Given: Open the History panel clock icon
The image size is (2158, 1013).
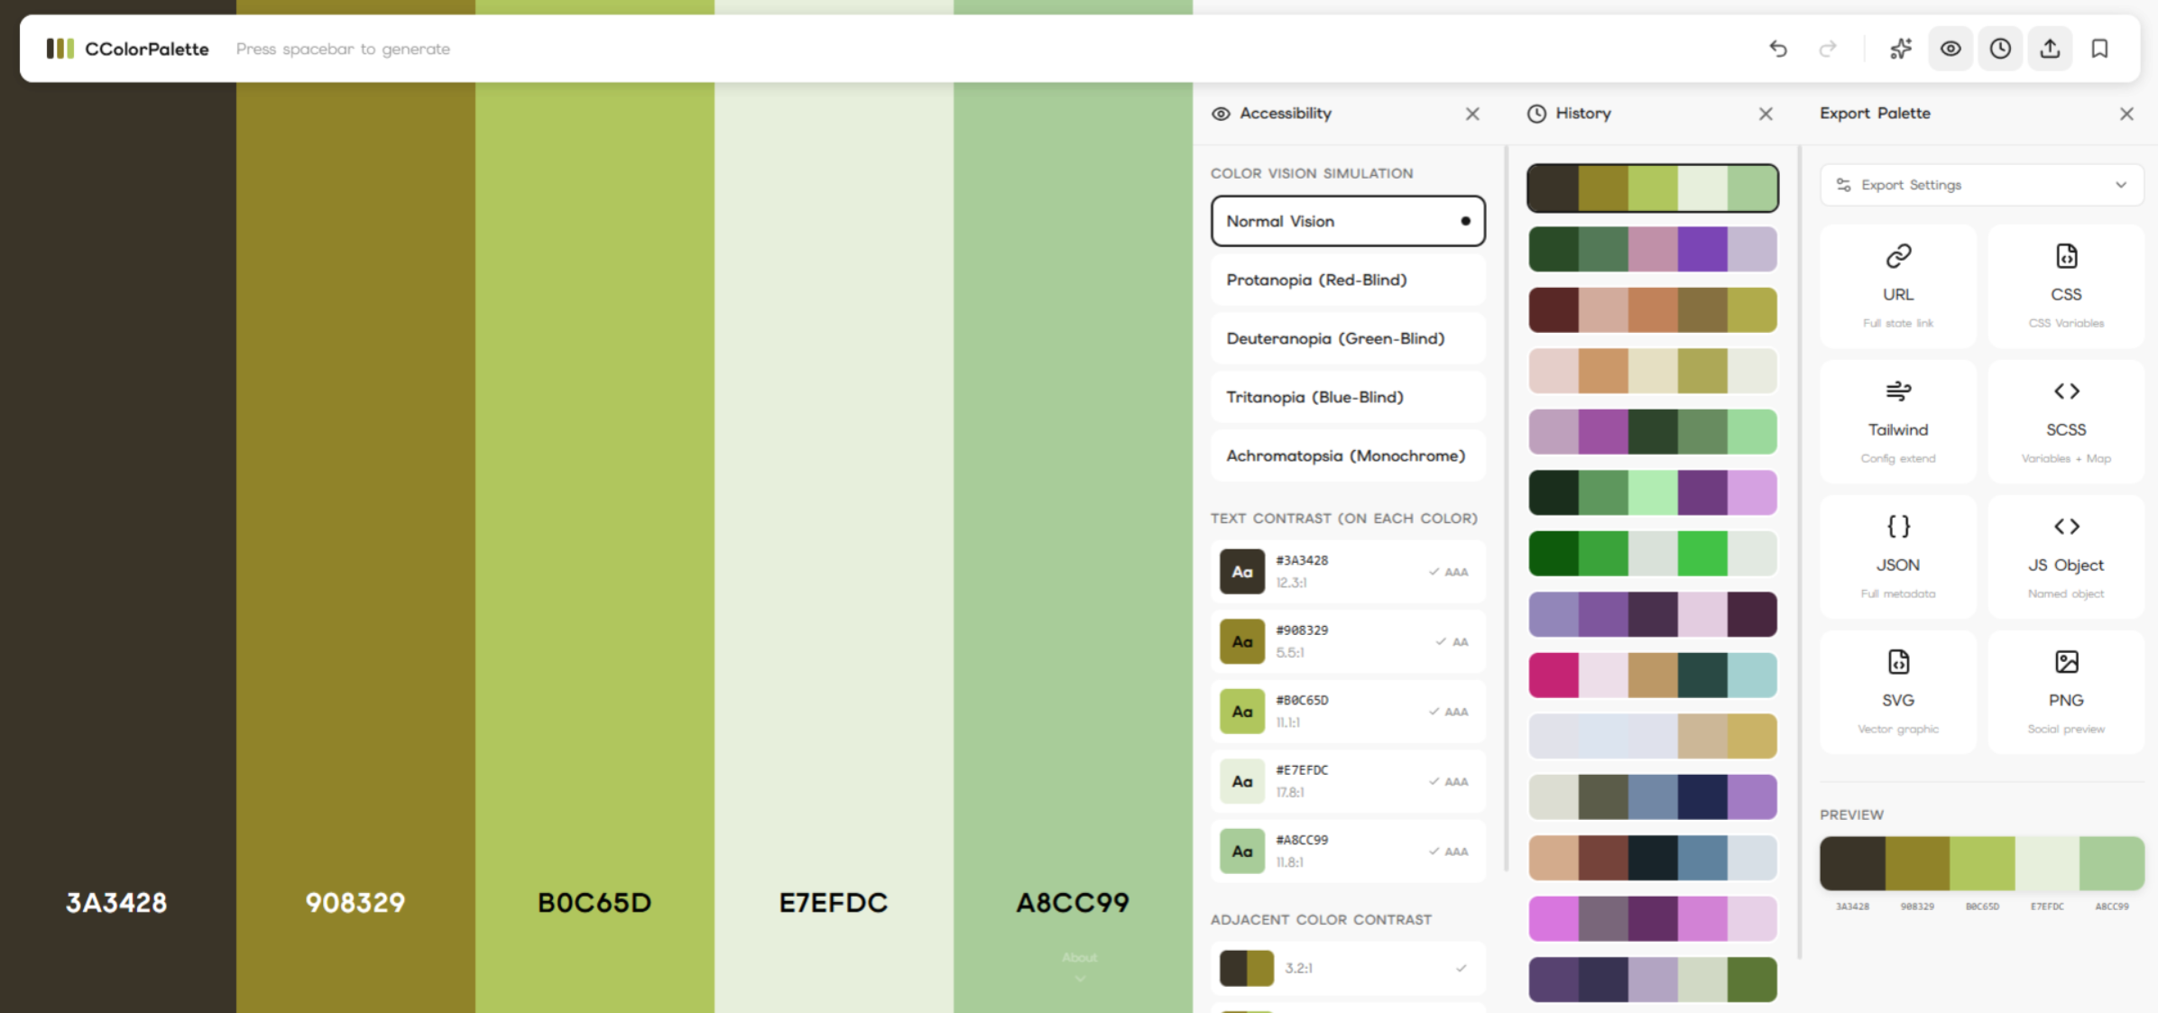Looking at the screenshot, I should pos(2000,49).
